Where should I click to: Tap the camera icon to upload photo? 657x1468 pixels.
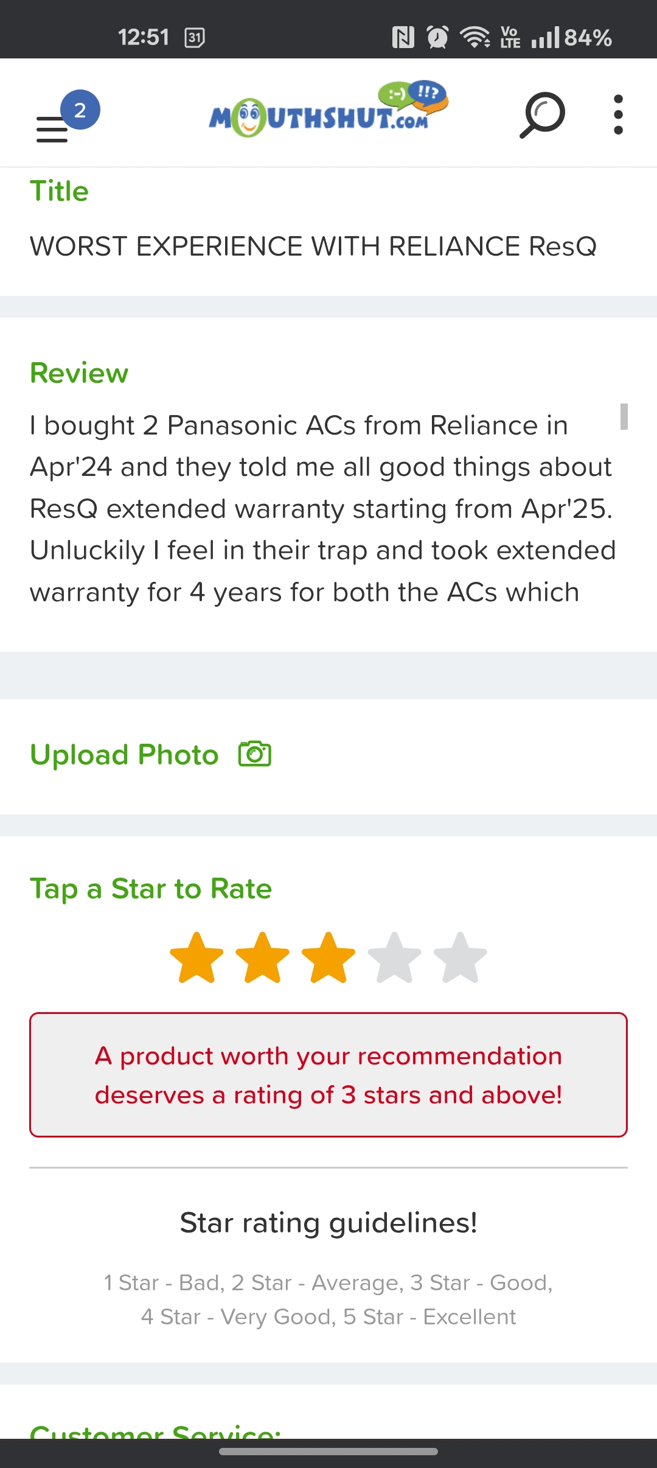(255, 754)
